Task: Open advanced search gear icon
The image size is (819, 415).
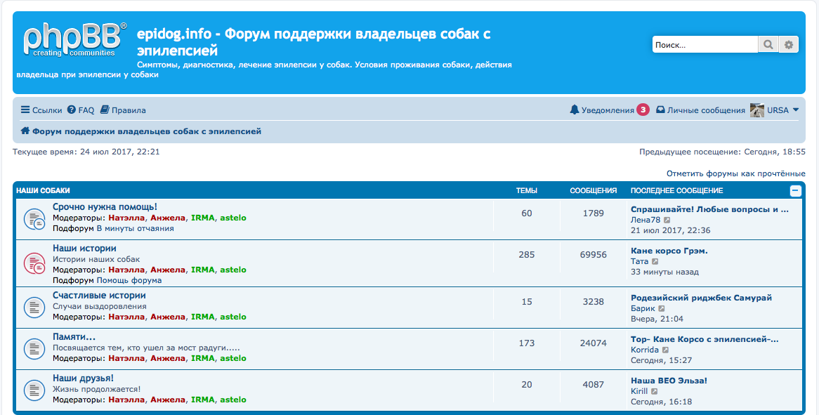Action: tap(789, 44)
